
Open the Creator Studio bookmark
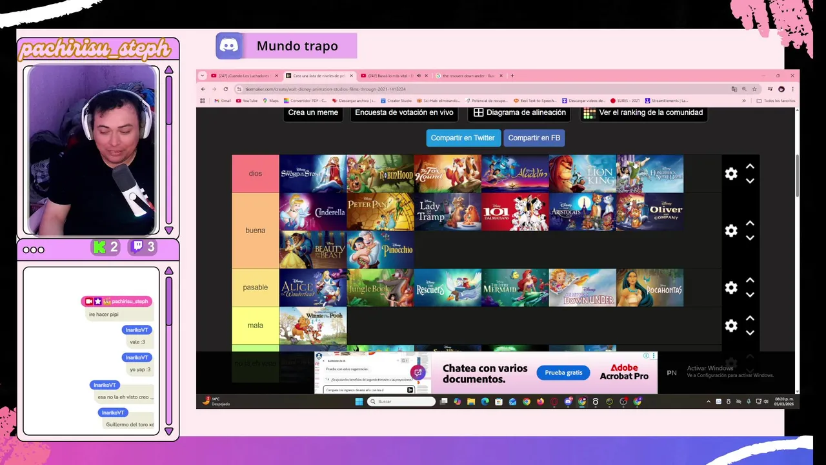(396, 101)
